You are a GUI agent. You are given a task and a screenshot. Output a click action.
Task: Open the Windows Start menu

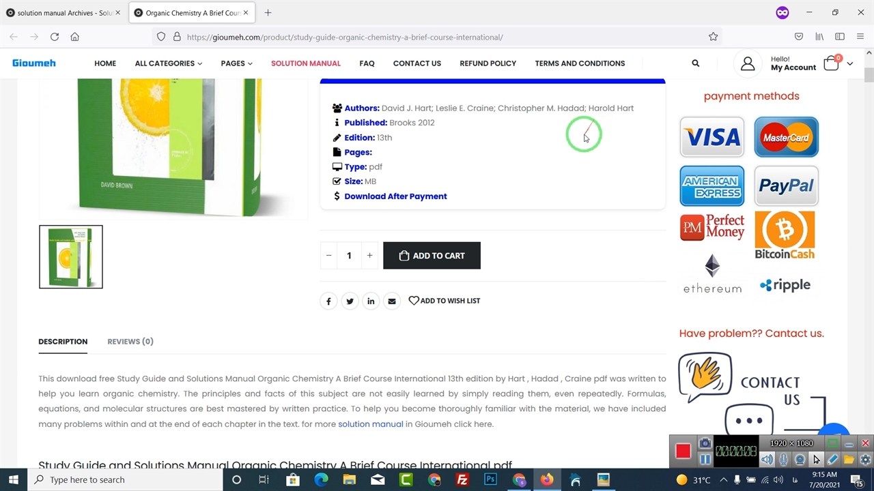tap(14, 479)
